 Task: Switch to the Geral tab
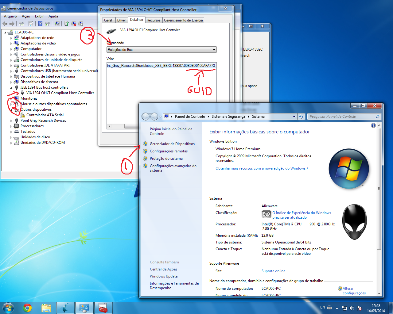coord(108,20)
